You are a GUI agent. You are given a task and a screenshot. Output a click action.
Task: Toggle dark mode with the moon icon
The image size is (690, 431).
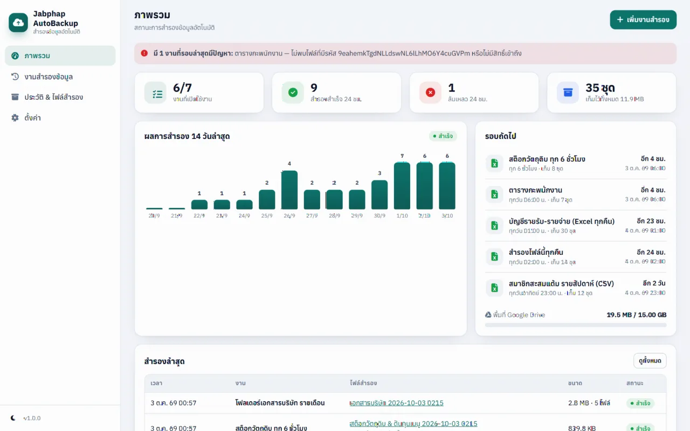click(13, 418)
